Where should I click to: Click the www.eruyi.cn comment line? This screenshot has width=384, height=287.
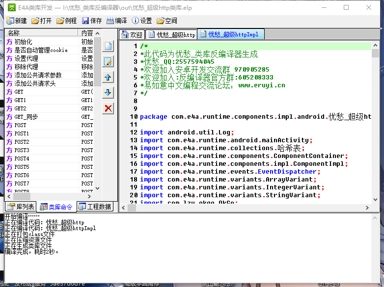coord(212,85)
